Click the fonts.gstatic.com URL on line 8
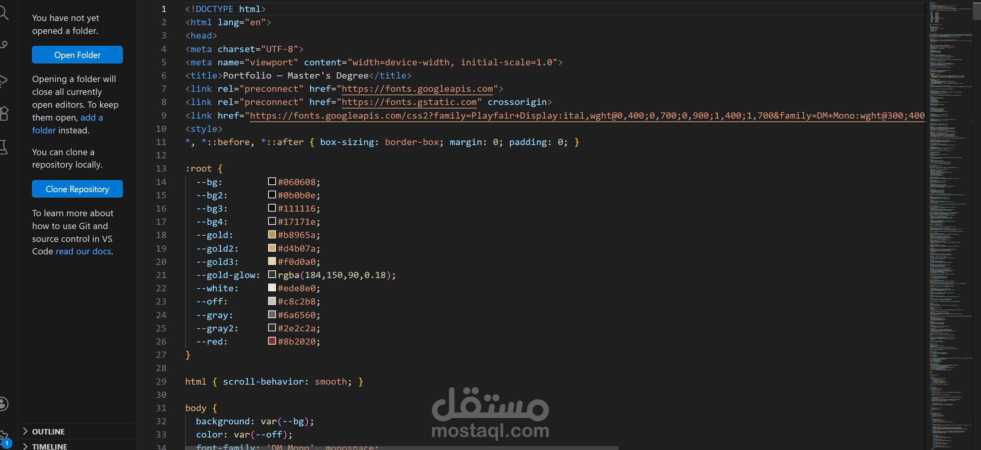The width and height of the screenshot is (981, 450). tap(409, 102)
